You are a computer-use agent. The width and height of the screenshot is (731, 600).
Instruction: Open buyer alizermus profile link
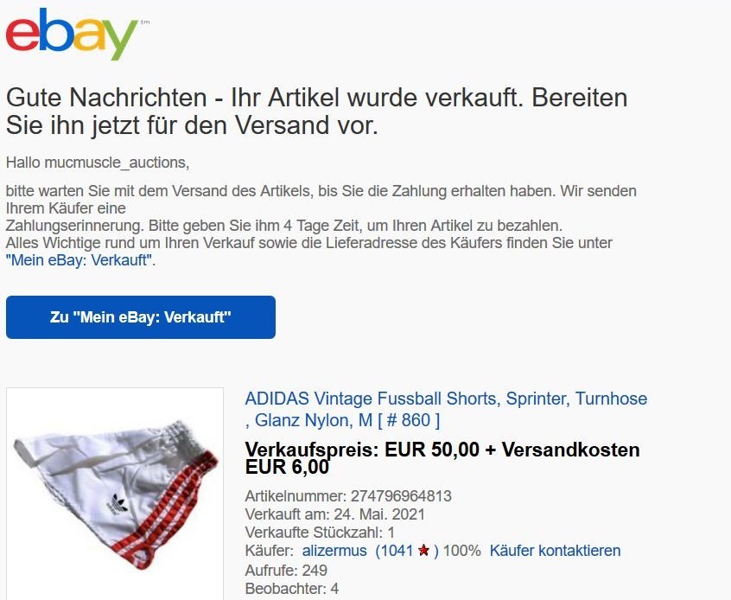(x=334, y=551)
